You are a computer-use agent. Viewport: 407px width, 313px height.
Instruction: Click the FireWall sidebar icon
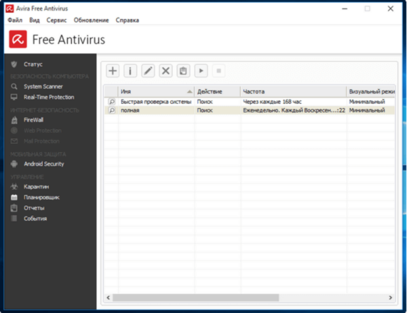[x=14, y=119]
